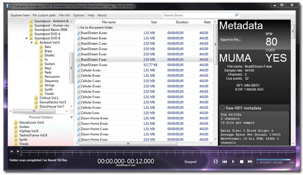Select the Fx folder icon
Image resolution: width=303 pixels, height=175 pixels.
[x=41, y=59]
